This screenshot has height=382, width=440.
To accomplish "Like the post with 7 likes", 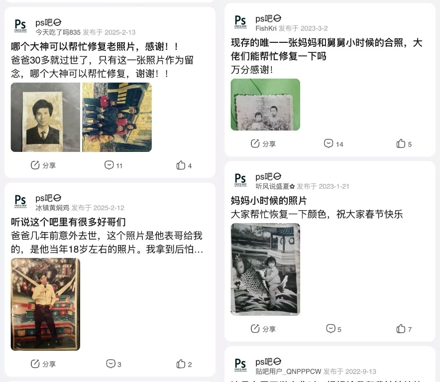I will (x=404, y=329).
